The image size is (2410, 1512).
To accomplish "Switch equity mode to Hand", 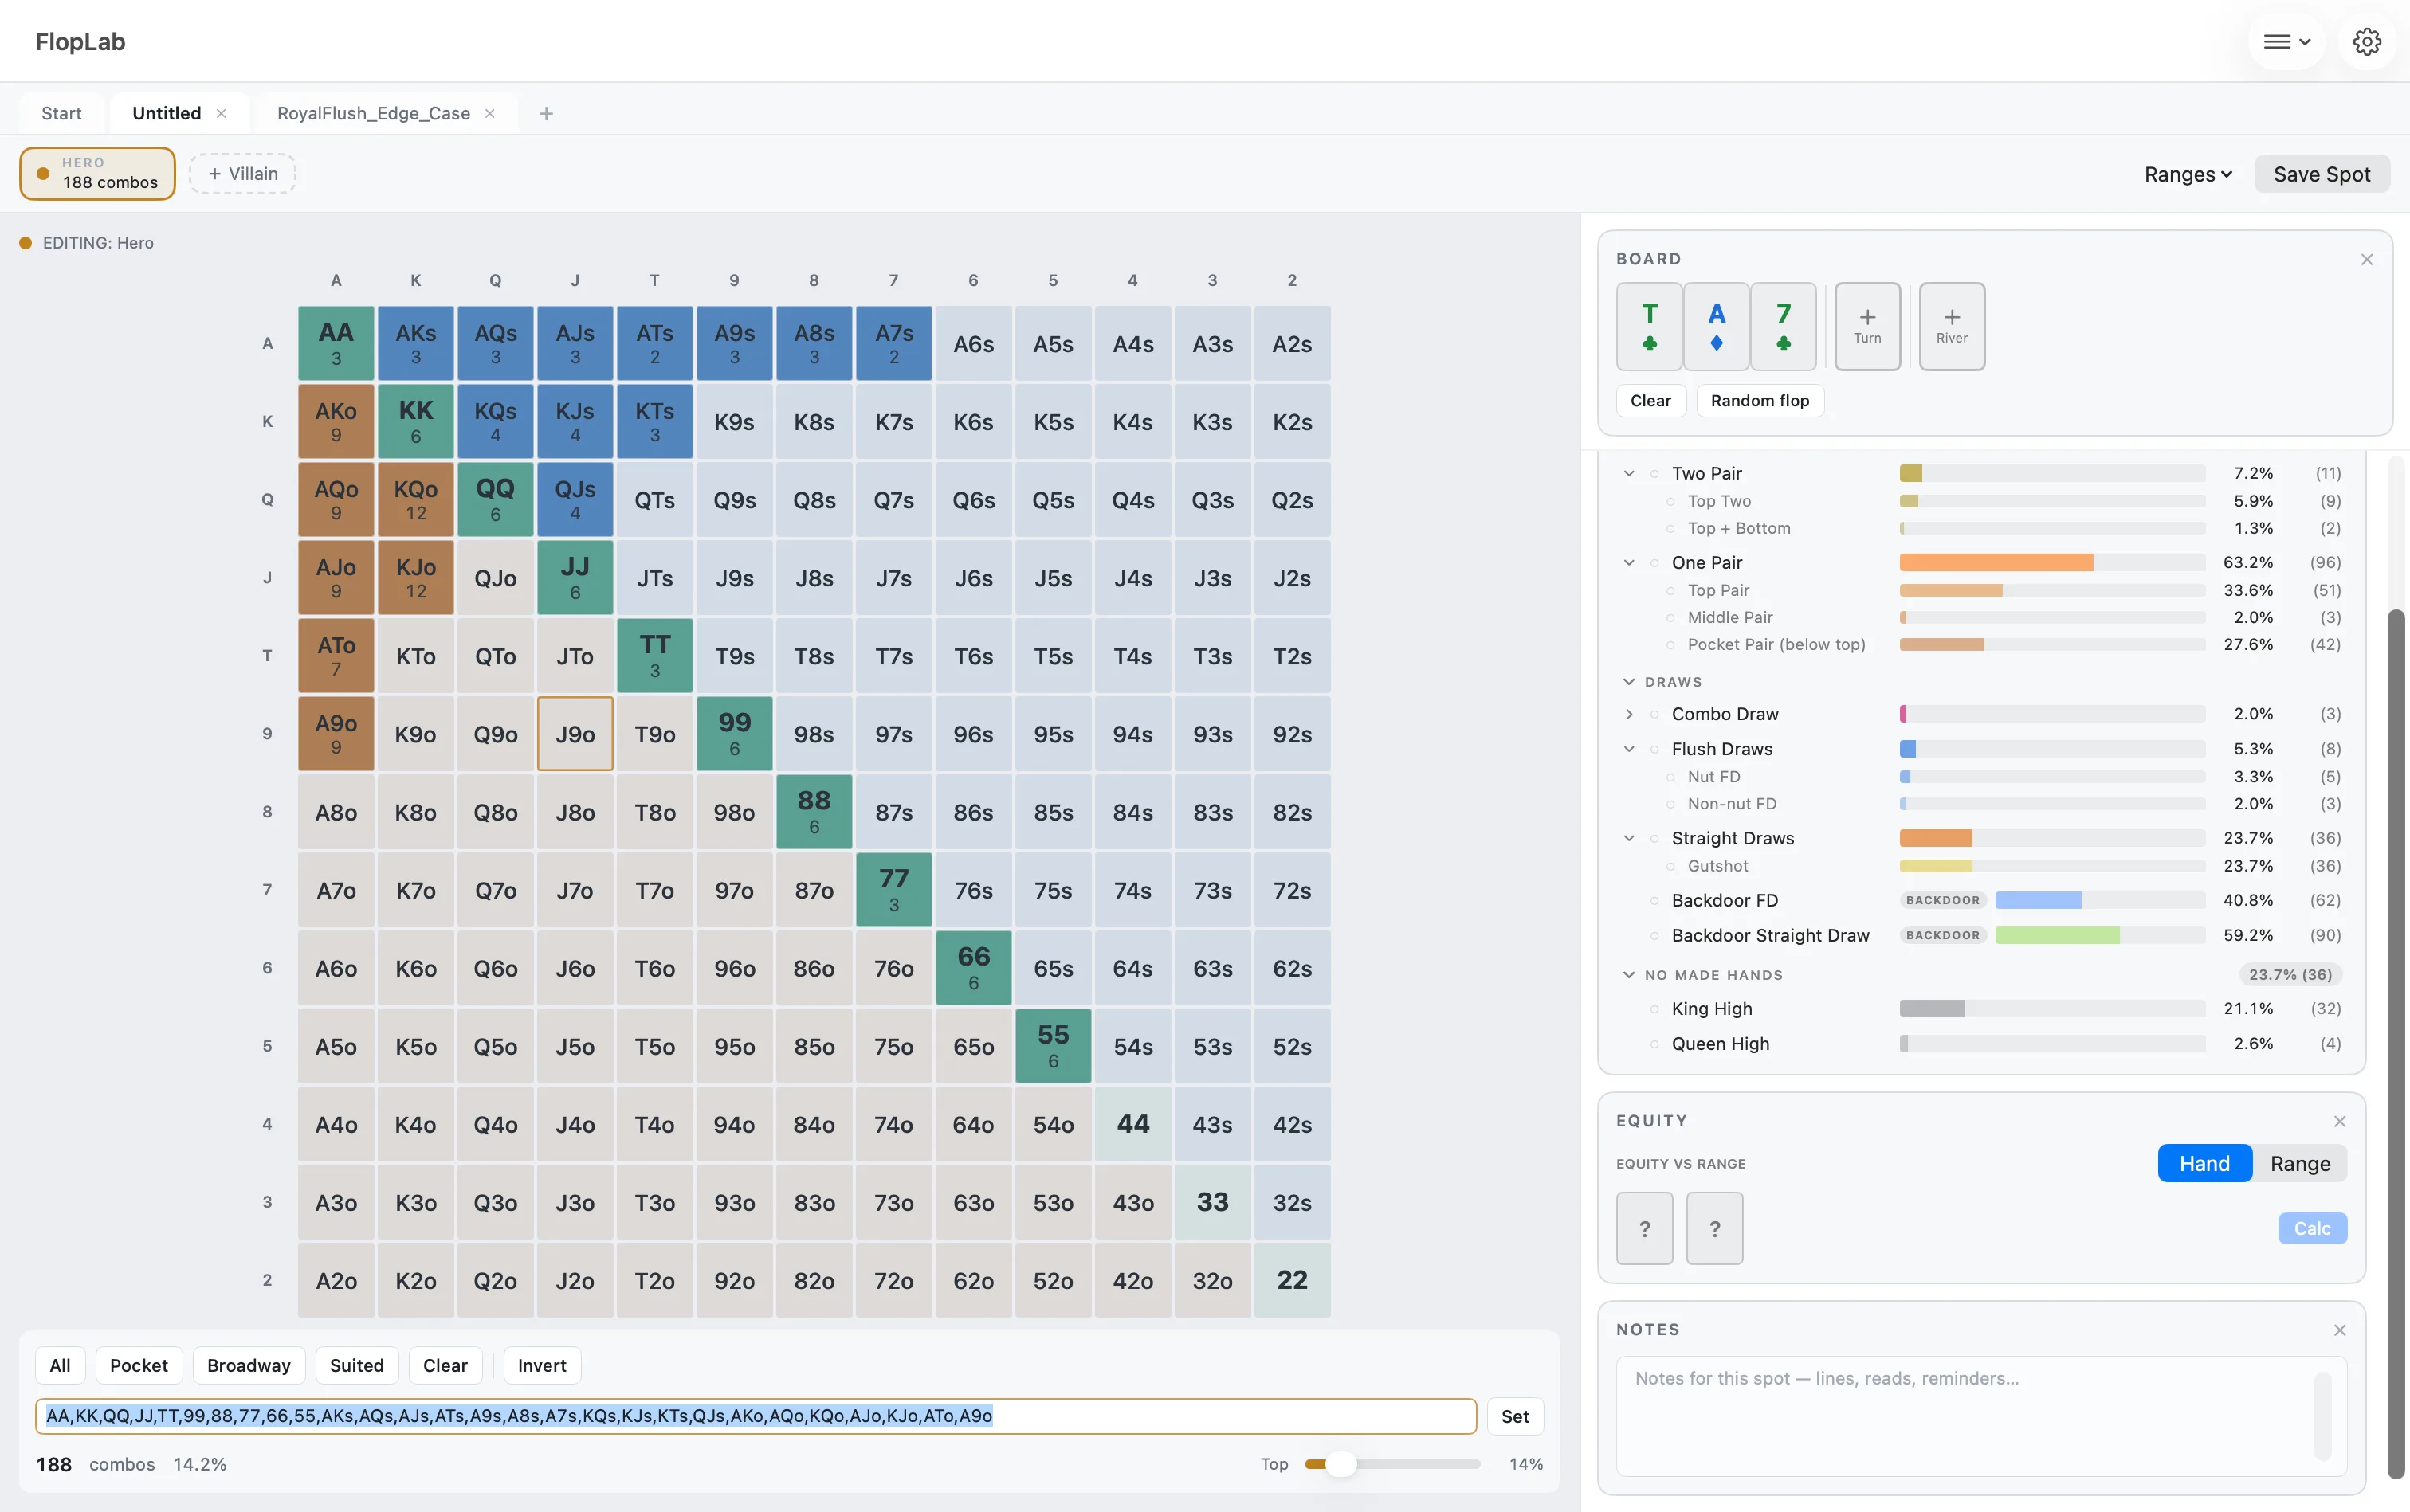I will [2204, 1163].
